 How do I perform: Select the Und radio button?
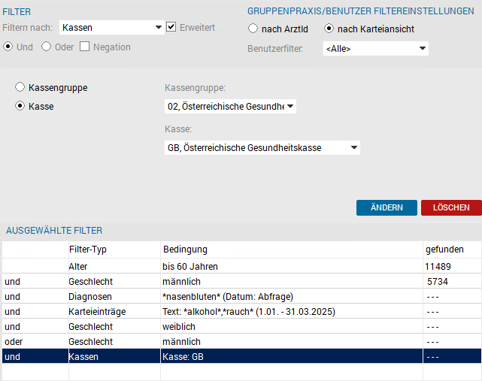(8, 47)
